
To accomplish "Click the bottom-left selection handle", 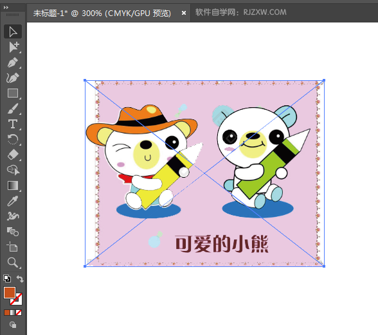I will (x=85, y=266).
